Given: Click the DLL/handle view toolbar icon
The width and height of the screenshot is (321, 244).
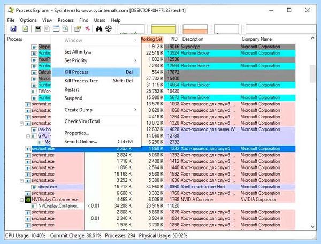Looking at the screenshot, I should [65, 29].
